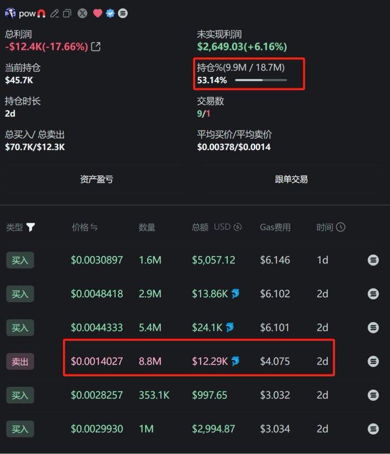
Task: Toggle the price swap icon next to 价格
Action: coord(94,228)
